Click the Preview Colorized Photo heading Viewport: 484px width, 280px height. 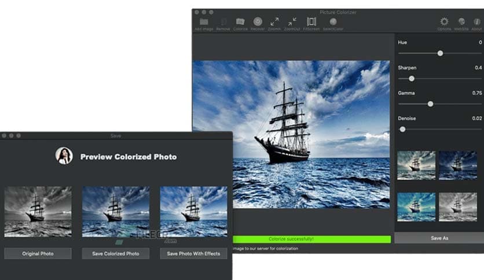(129, 157)
